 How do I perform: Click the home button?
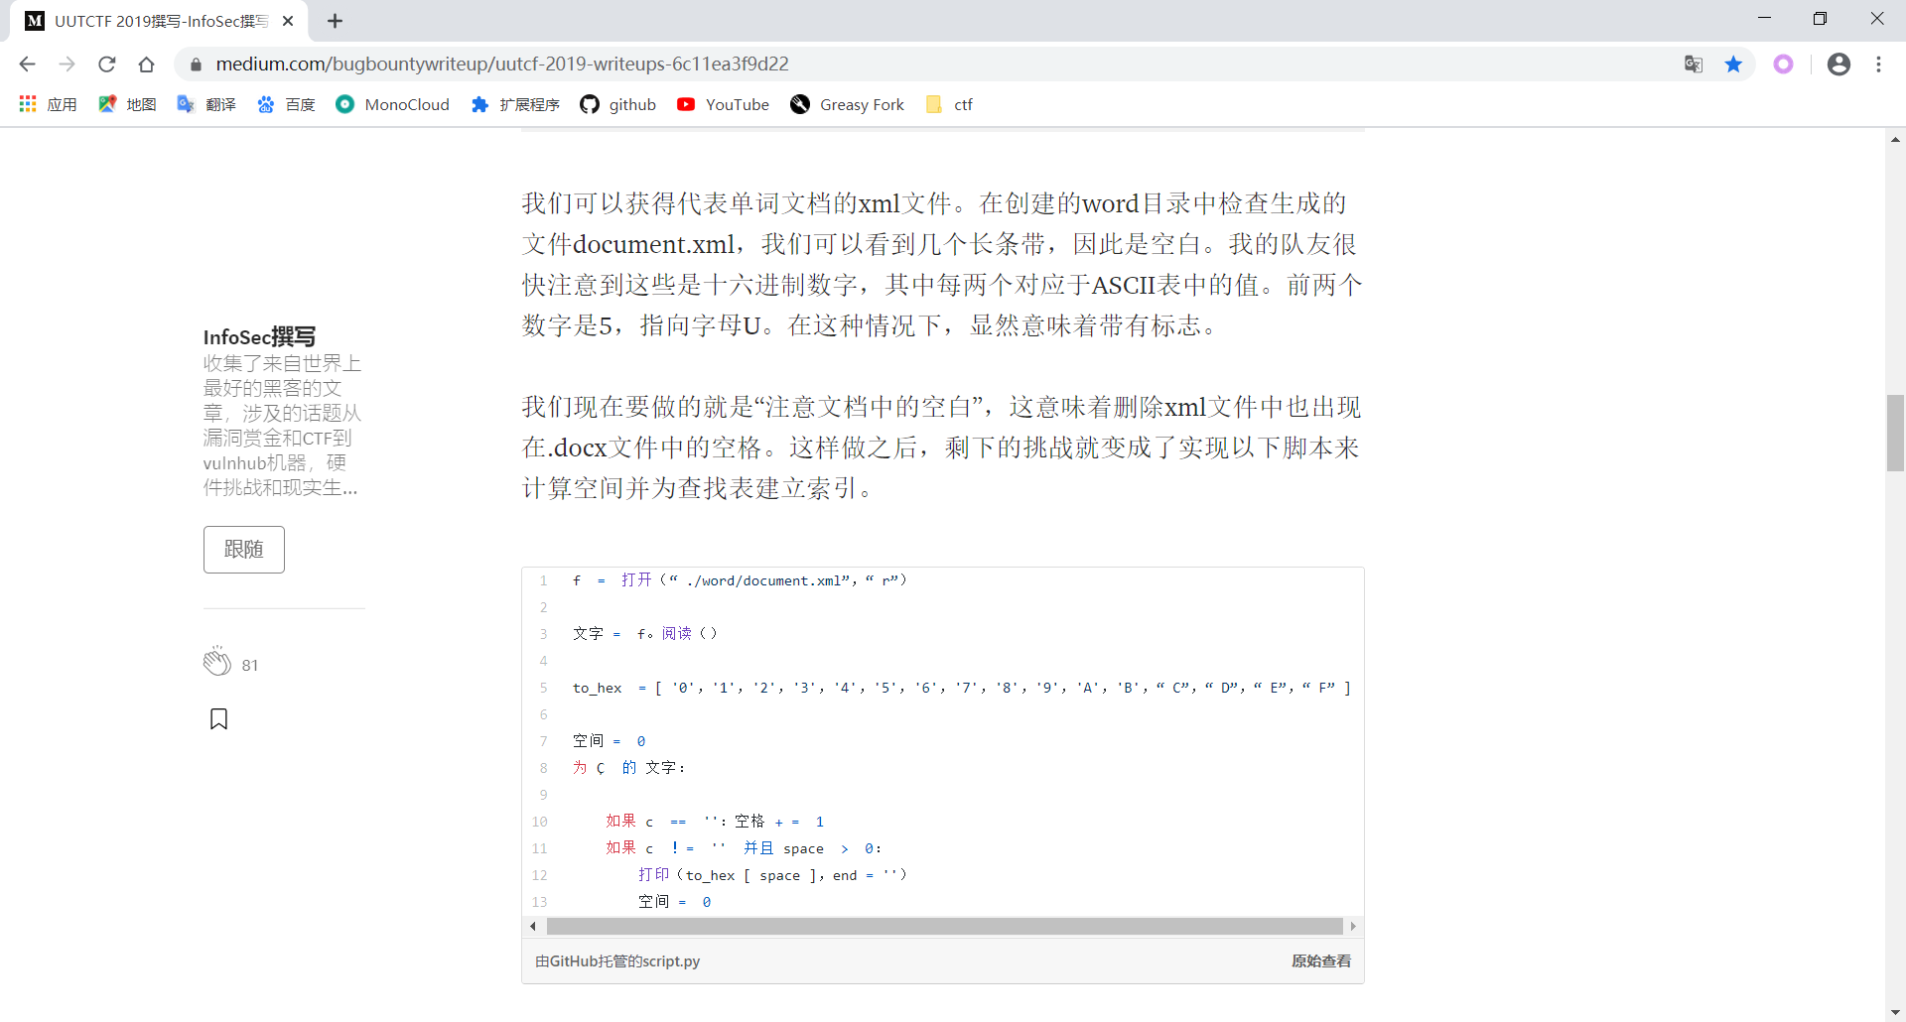[146, 64]
